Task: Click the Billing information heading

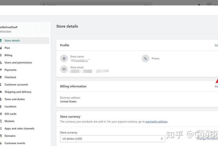Action: pyautogui.click(x=73, y=86)
